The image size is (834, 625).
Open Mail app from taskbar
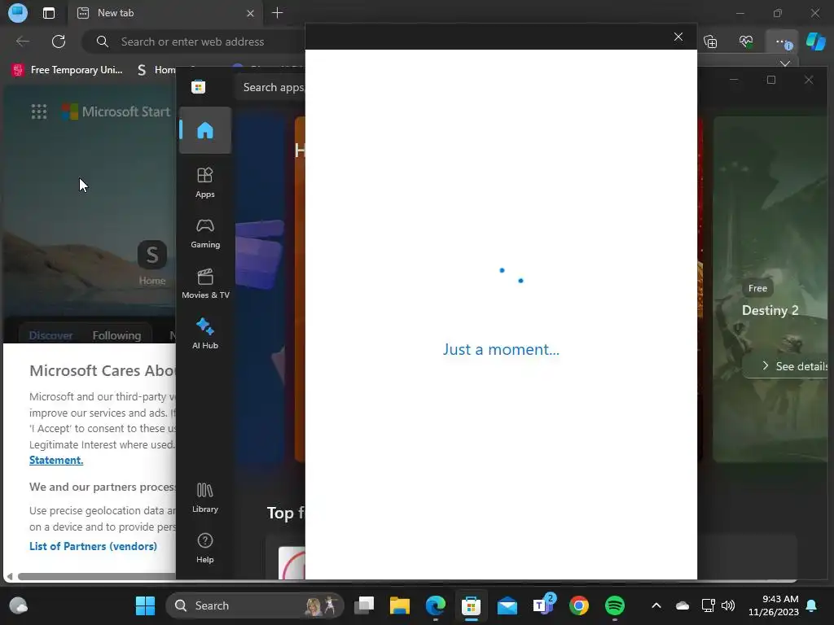click(x=507, y=605)
